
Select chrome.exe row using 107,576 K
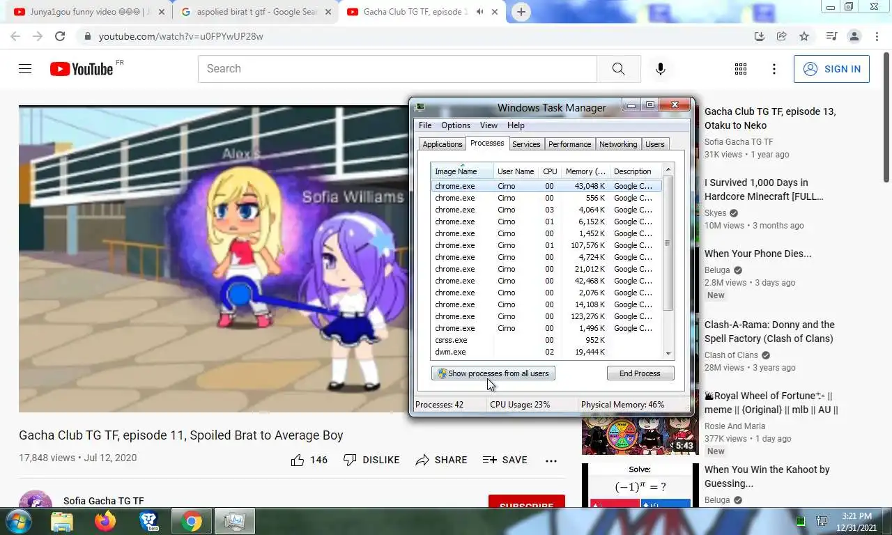click(x=546, y=245)
